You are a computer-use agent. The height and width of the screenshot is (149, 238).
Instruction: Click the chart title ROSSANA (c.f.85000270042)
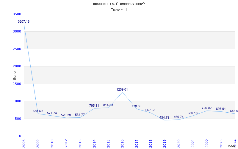click(119, 4)
